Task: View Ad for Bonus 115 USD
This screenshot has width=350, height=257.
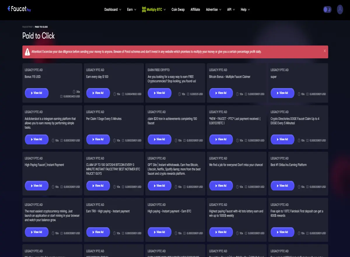Action: (36, 93)
